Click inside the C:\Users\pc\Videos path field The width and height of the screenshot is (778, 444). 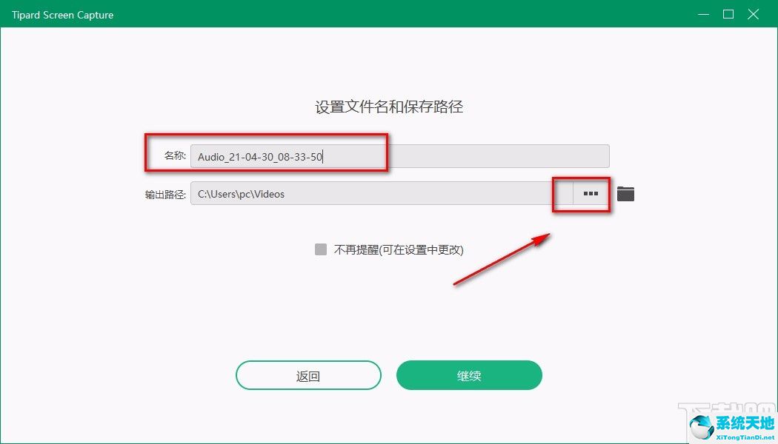[333, 194]
